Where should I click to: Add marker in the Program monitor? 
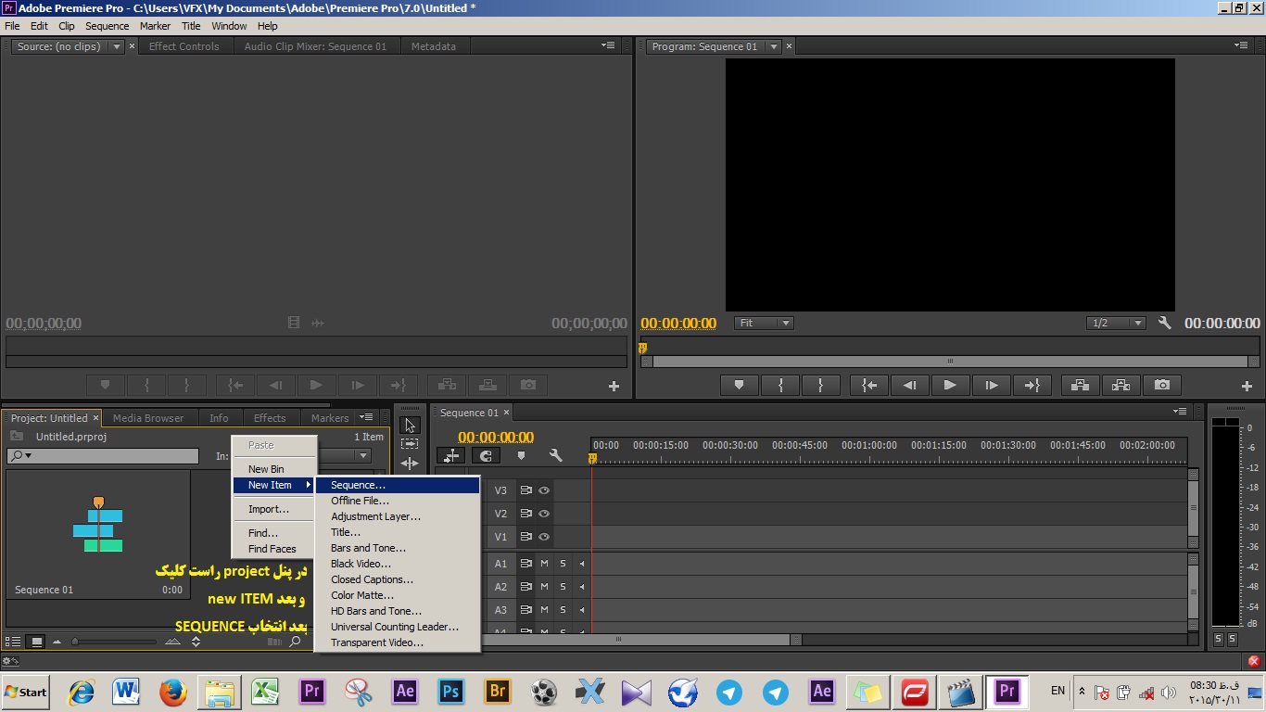coord(739,385)
